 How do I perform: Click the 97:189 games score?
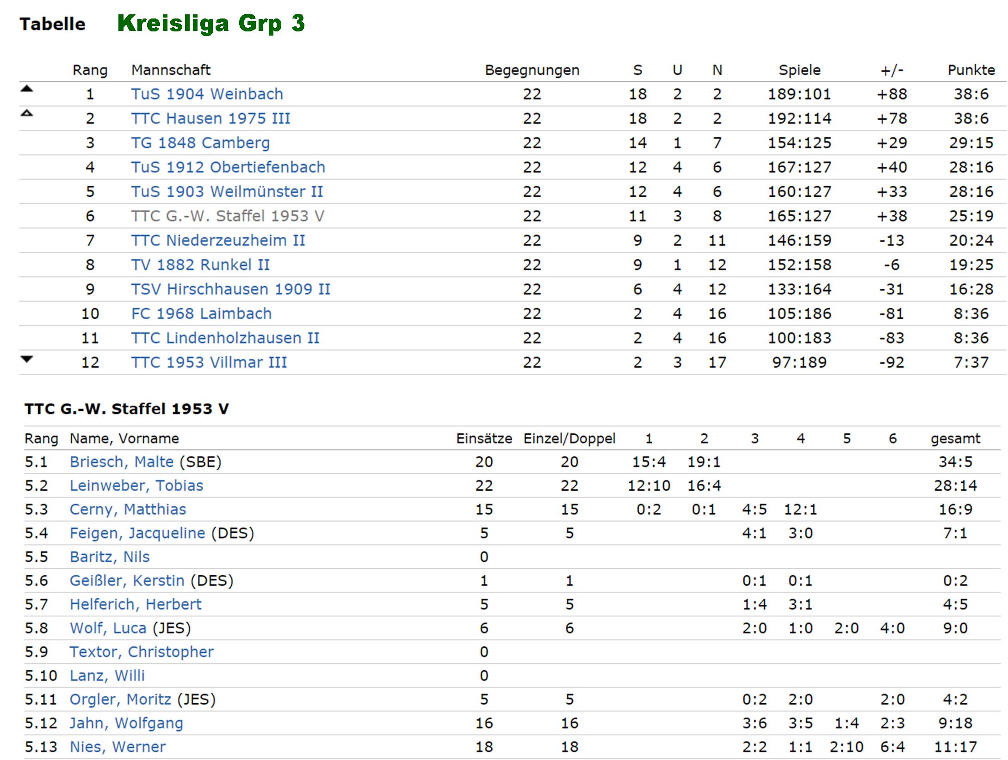click(x=799, y=363)
